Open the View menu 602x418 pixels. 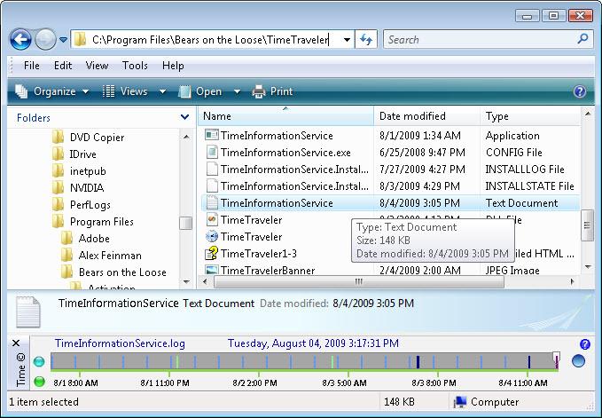[97, 66]
